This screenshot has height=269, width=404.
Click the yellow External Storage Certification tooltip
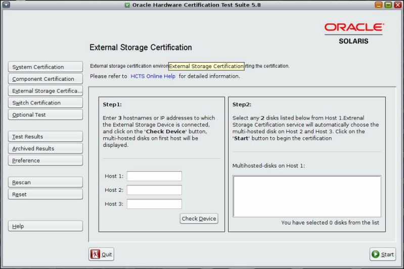pyautogui.click(x=206, y=66)
